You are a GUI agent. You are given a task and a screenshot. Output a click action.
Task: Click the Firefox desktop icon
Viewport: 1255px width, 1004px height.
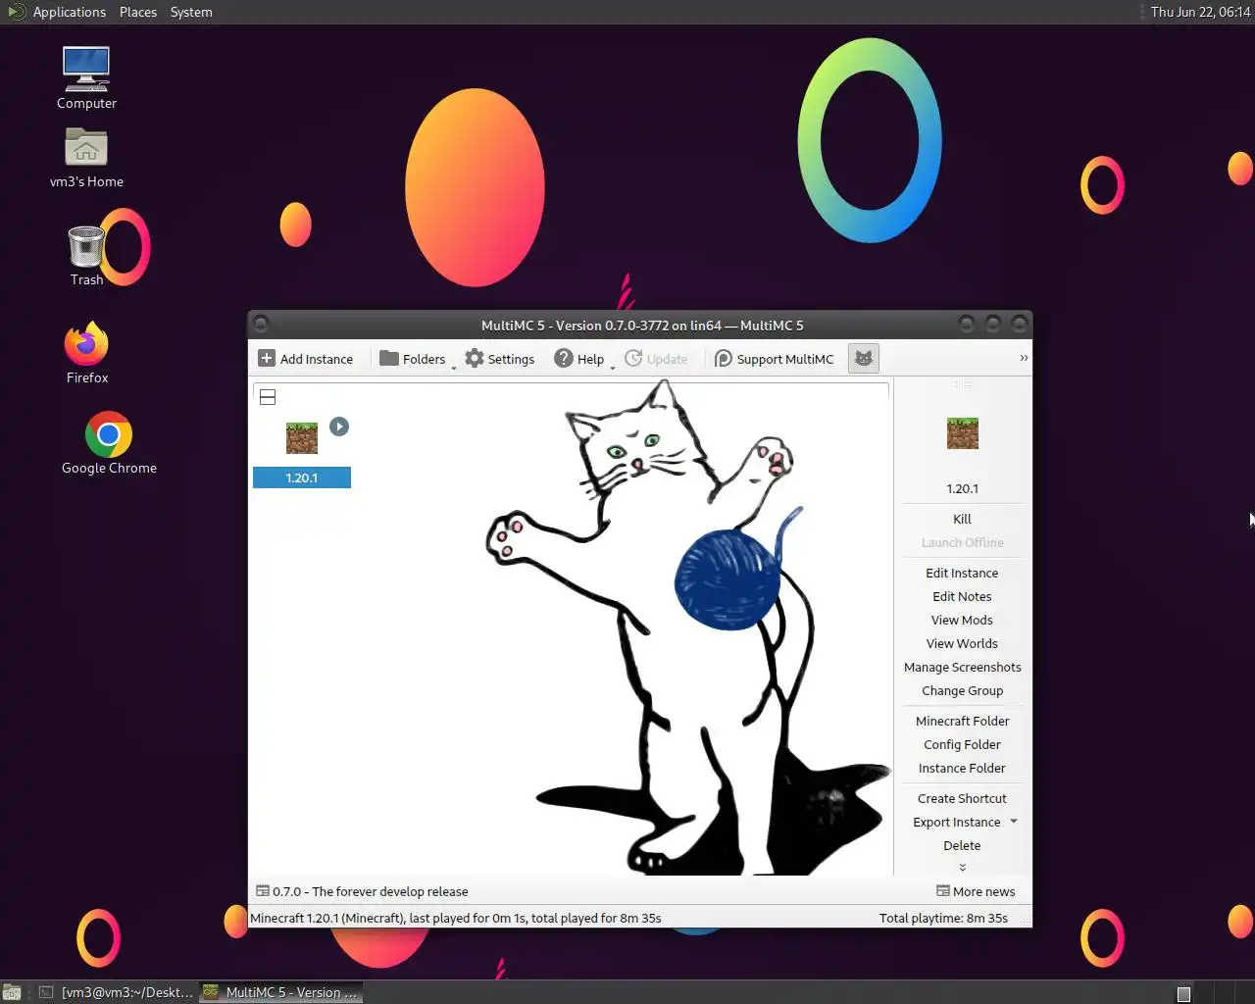pyautogui.click(x=86, y=343)
